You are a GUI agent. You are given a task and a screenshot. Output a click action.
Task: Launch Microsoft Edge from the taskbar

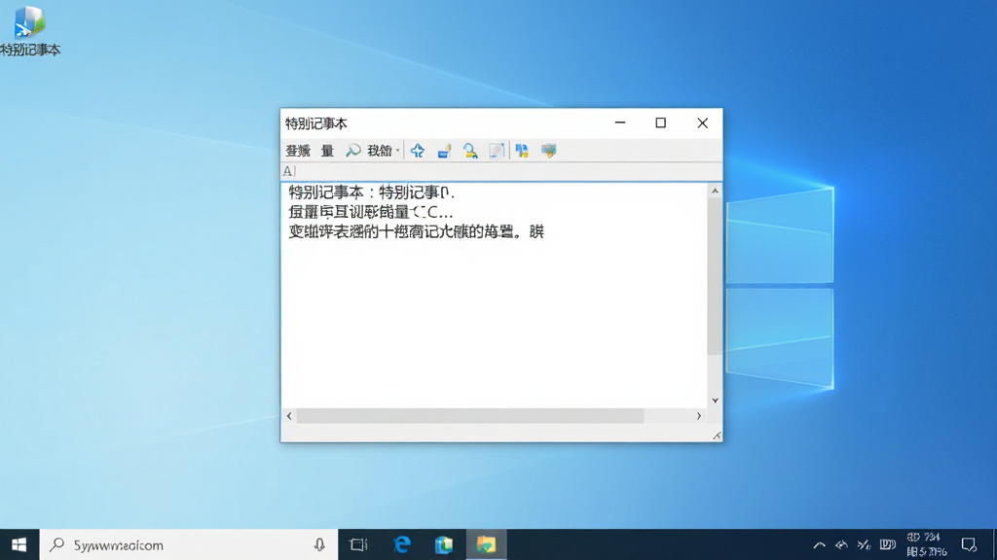coord(402,544)
